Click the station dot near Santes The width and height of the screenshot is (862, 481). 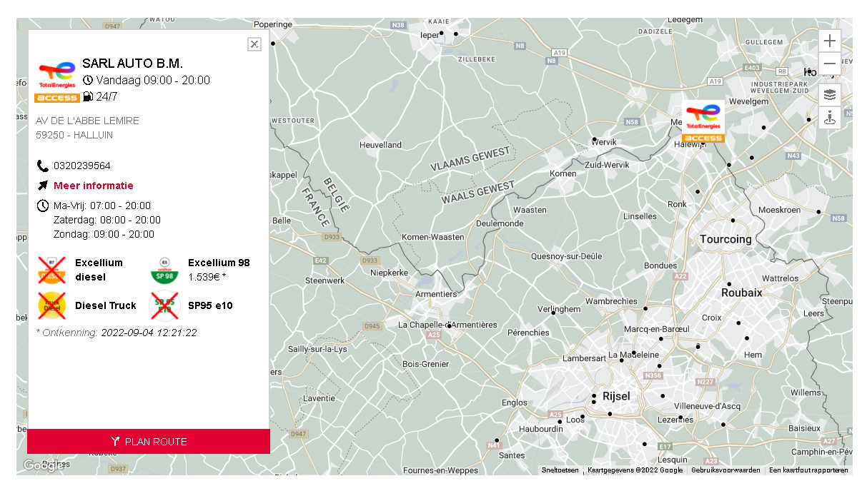click(497, 440)
